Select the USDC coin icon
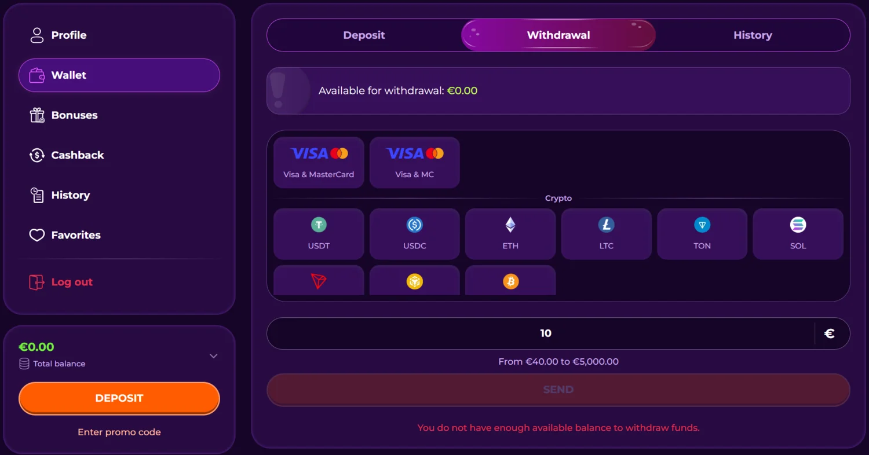This screenshot has width=869, height=455. coord(414,233)
